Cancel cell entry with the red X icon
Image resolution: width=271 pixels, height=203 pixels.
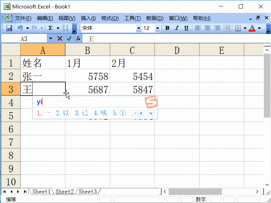(x=59, y=38)
